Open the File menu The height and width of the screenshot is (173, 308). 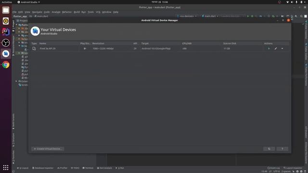pos(14,12)
